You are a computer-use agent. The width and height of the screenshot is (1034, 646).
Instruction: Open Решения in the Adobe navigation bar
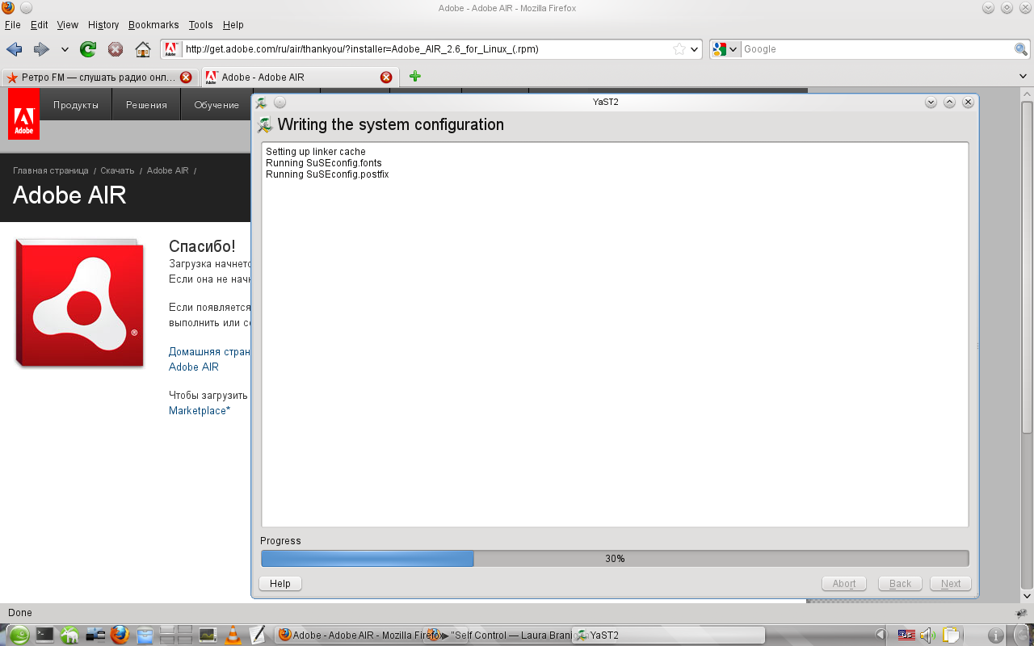coord(146,105)
